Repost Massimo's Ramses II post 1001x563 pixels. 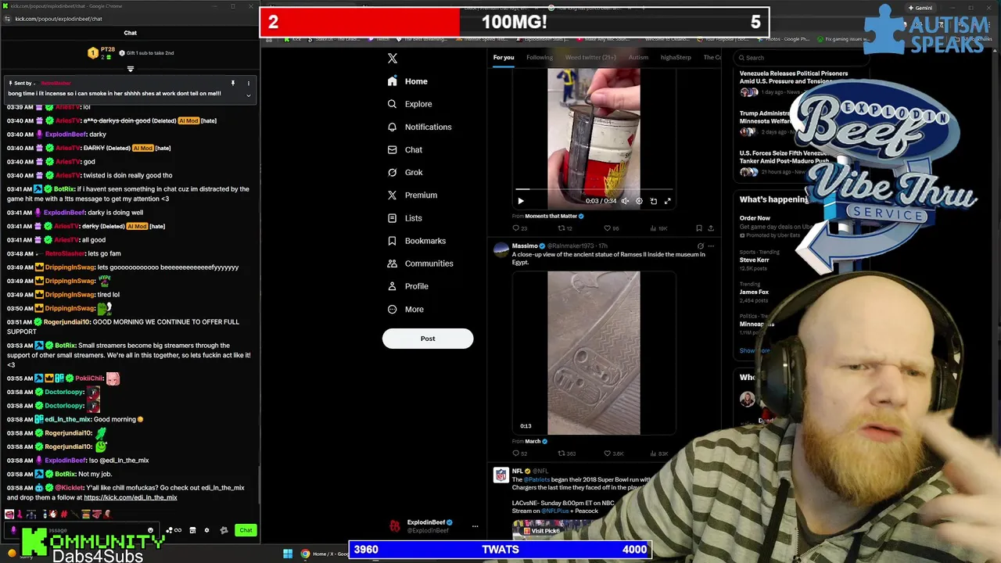[566, 454]
